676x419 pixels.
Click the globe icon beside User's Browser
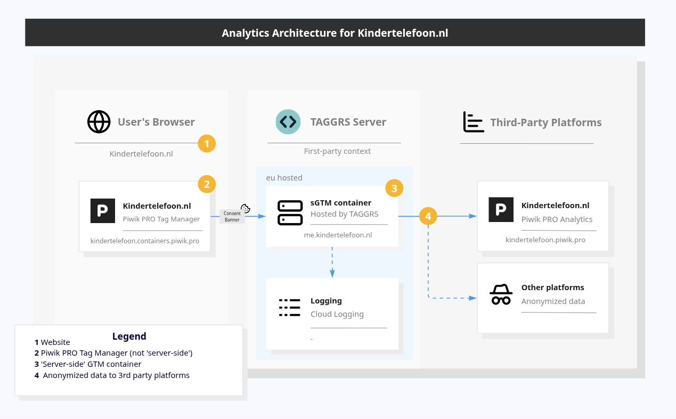coord(99,122)
